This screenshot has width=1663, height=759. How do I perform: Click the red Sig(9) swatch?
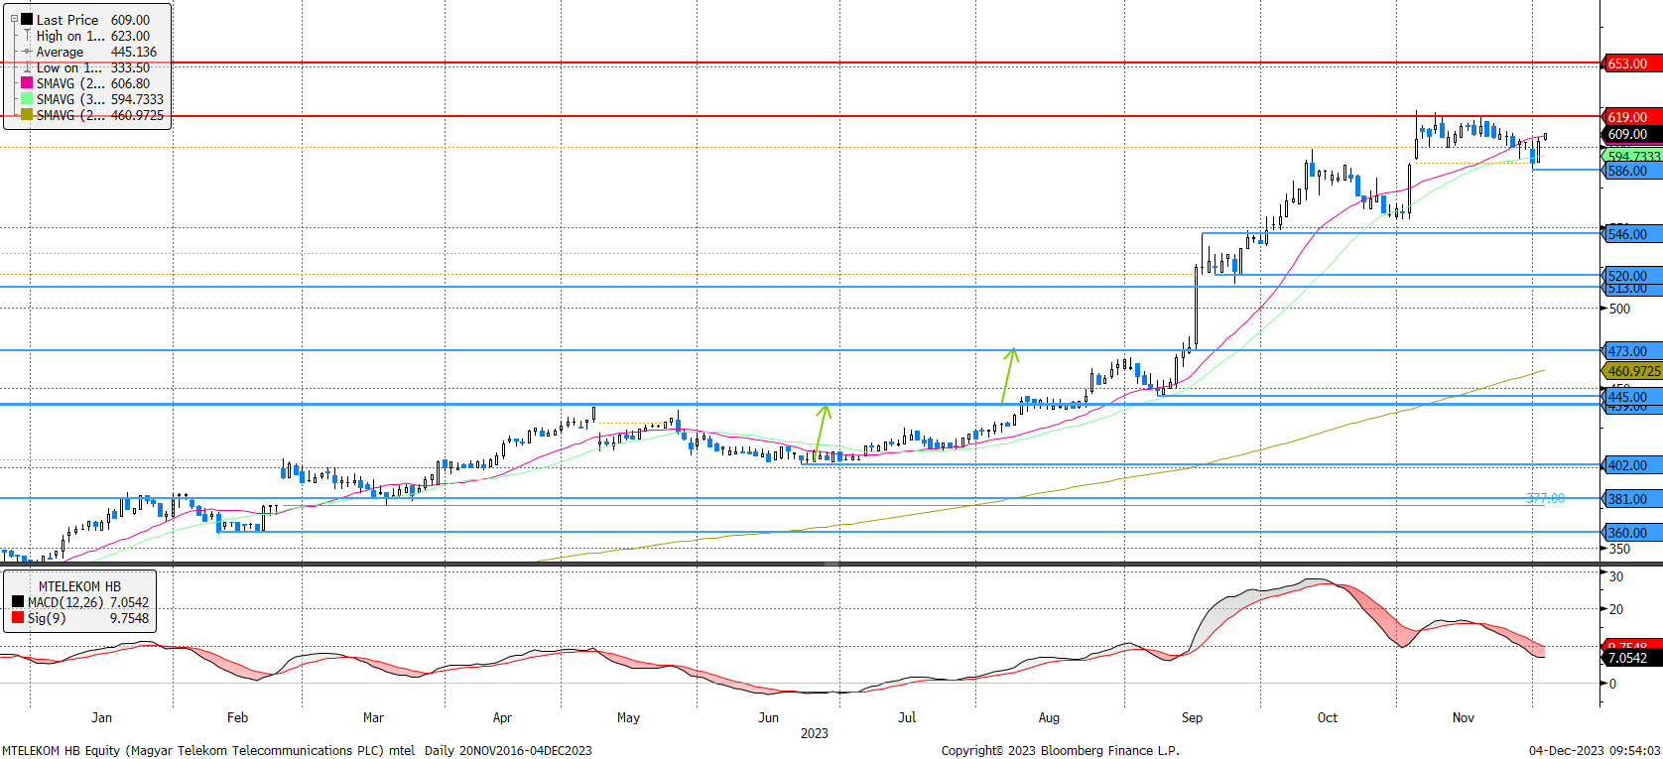18,618
